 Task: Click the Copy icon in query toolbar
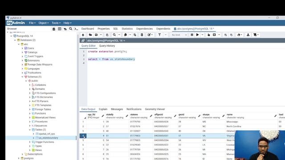[125, 35]
